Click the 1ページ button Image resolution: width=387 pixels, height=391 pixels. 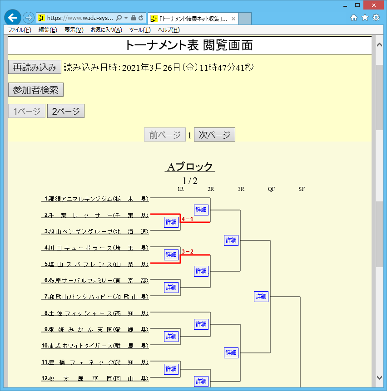pos(27,111)
